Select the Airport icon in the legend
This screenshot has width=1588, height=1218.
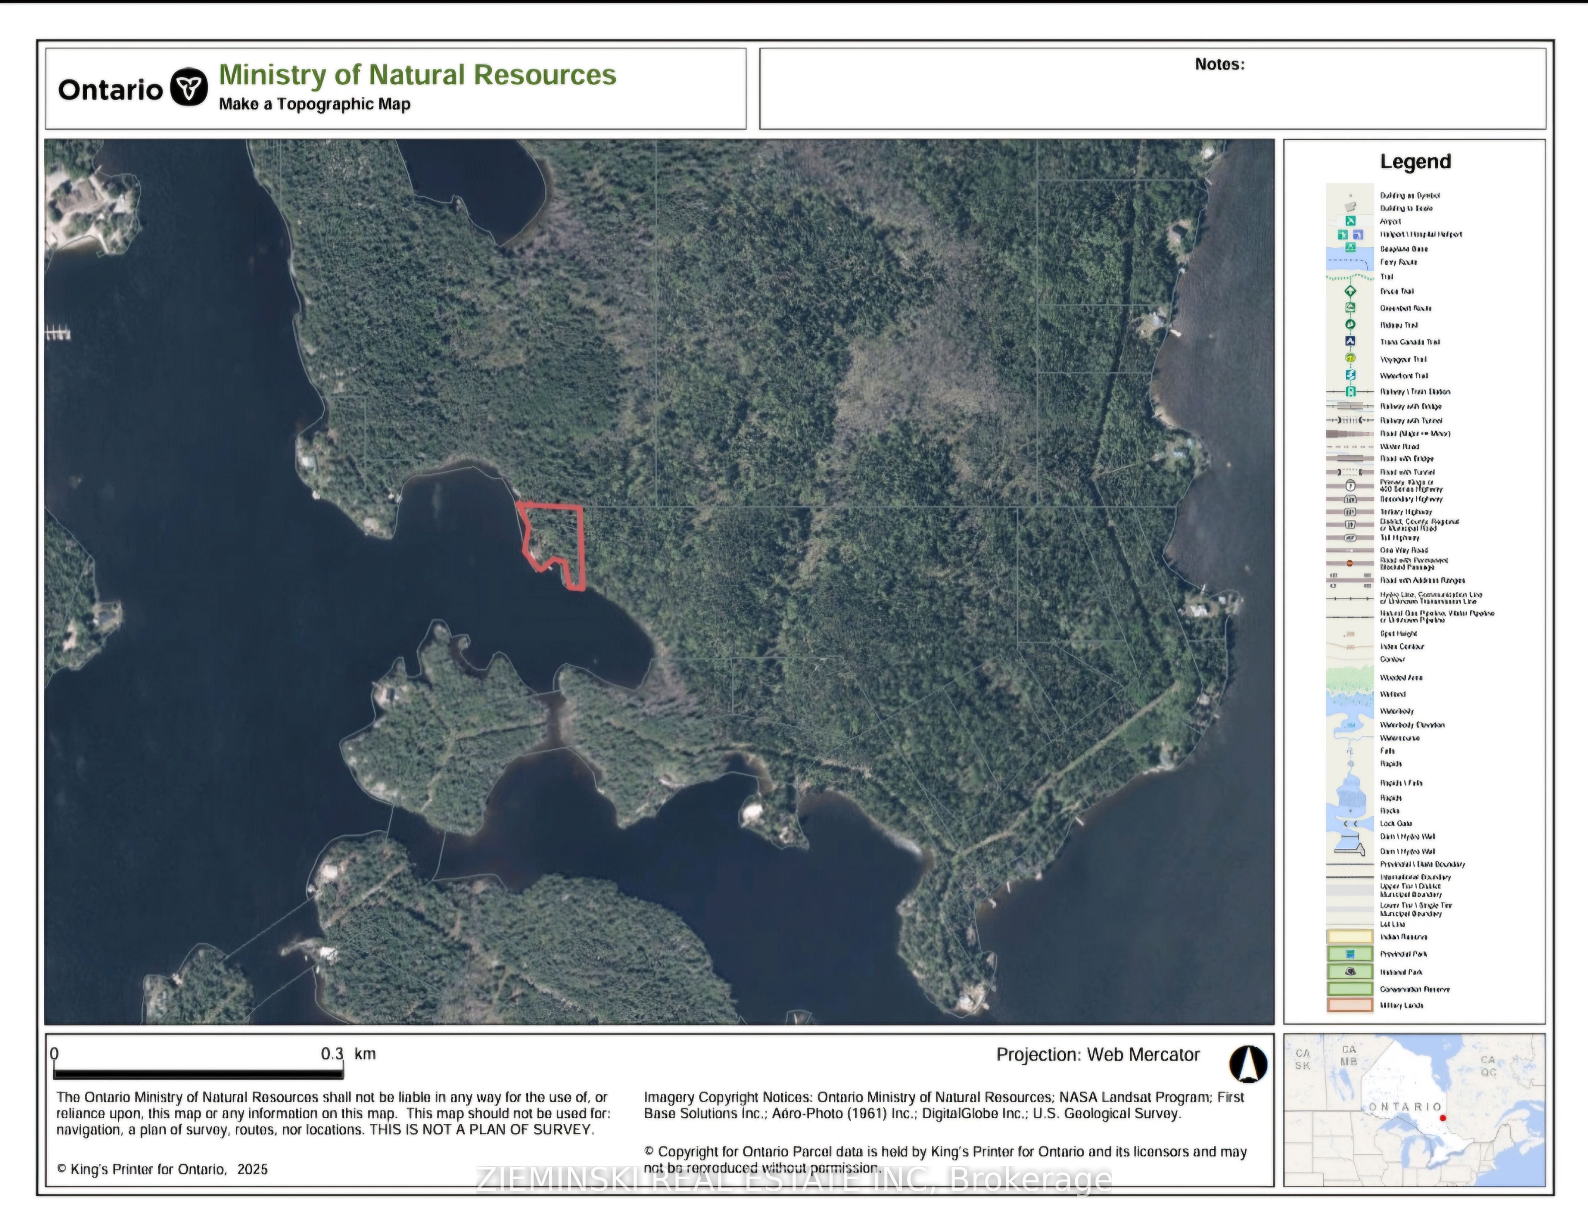1350,221
